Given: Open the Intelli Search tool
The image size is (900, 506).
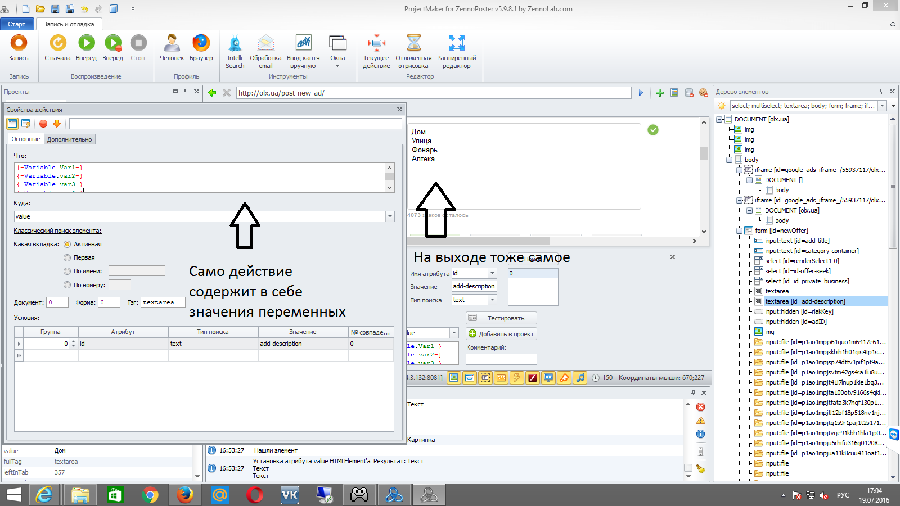Looking at the screenshot, I should pyautogui.click(x=235, y=43).
